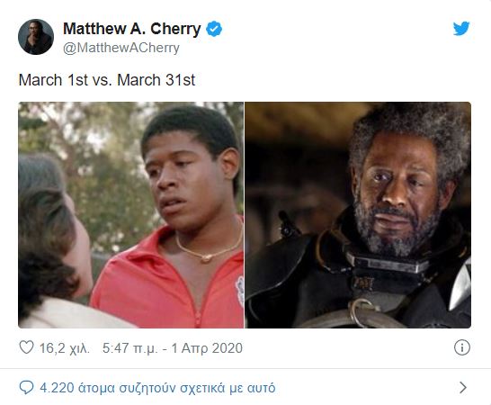Viewport: 491px width, 405px height.
Task: Click the Twitter bird logo
Action: [461, 29]
